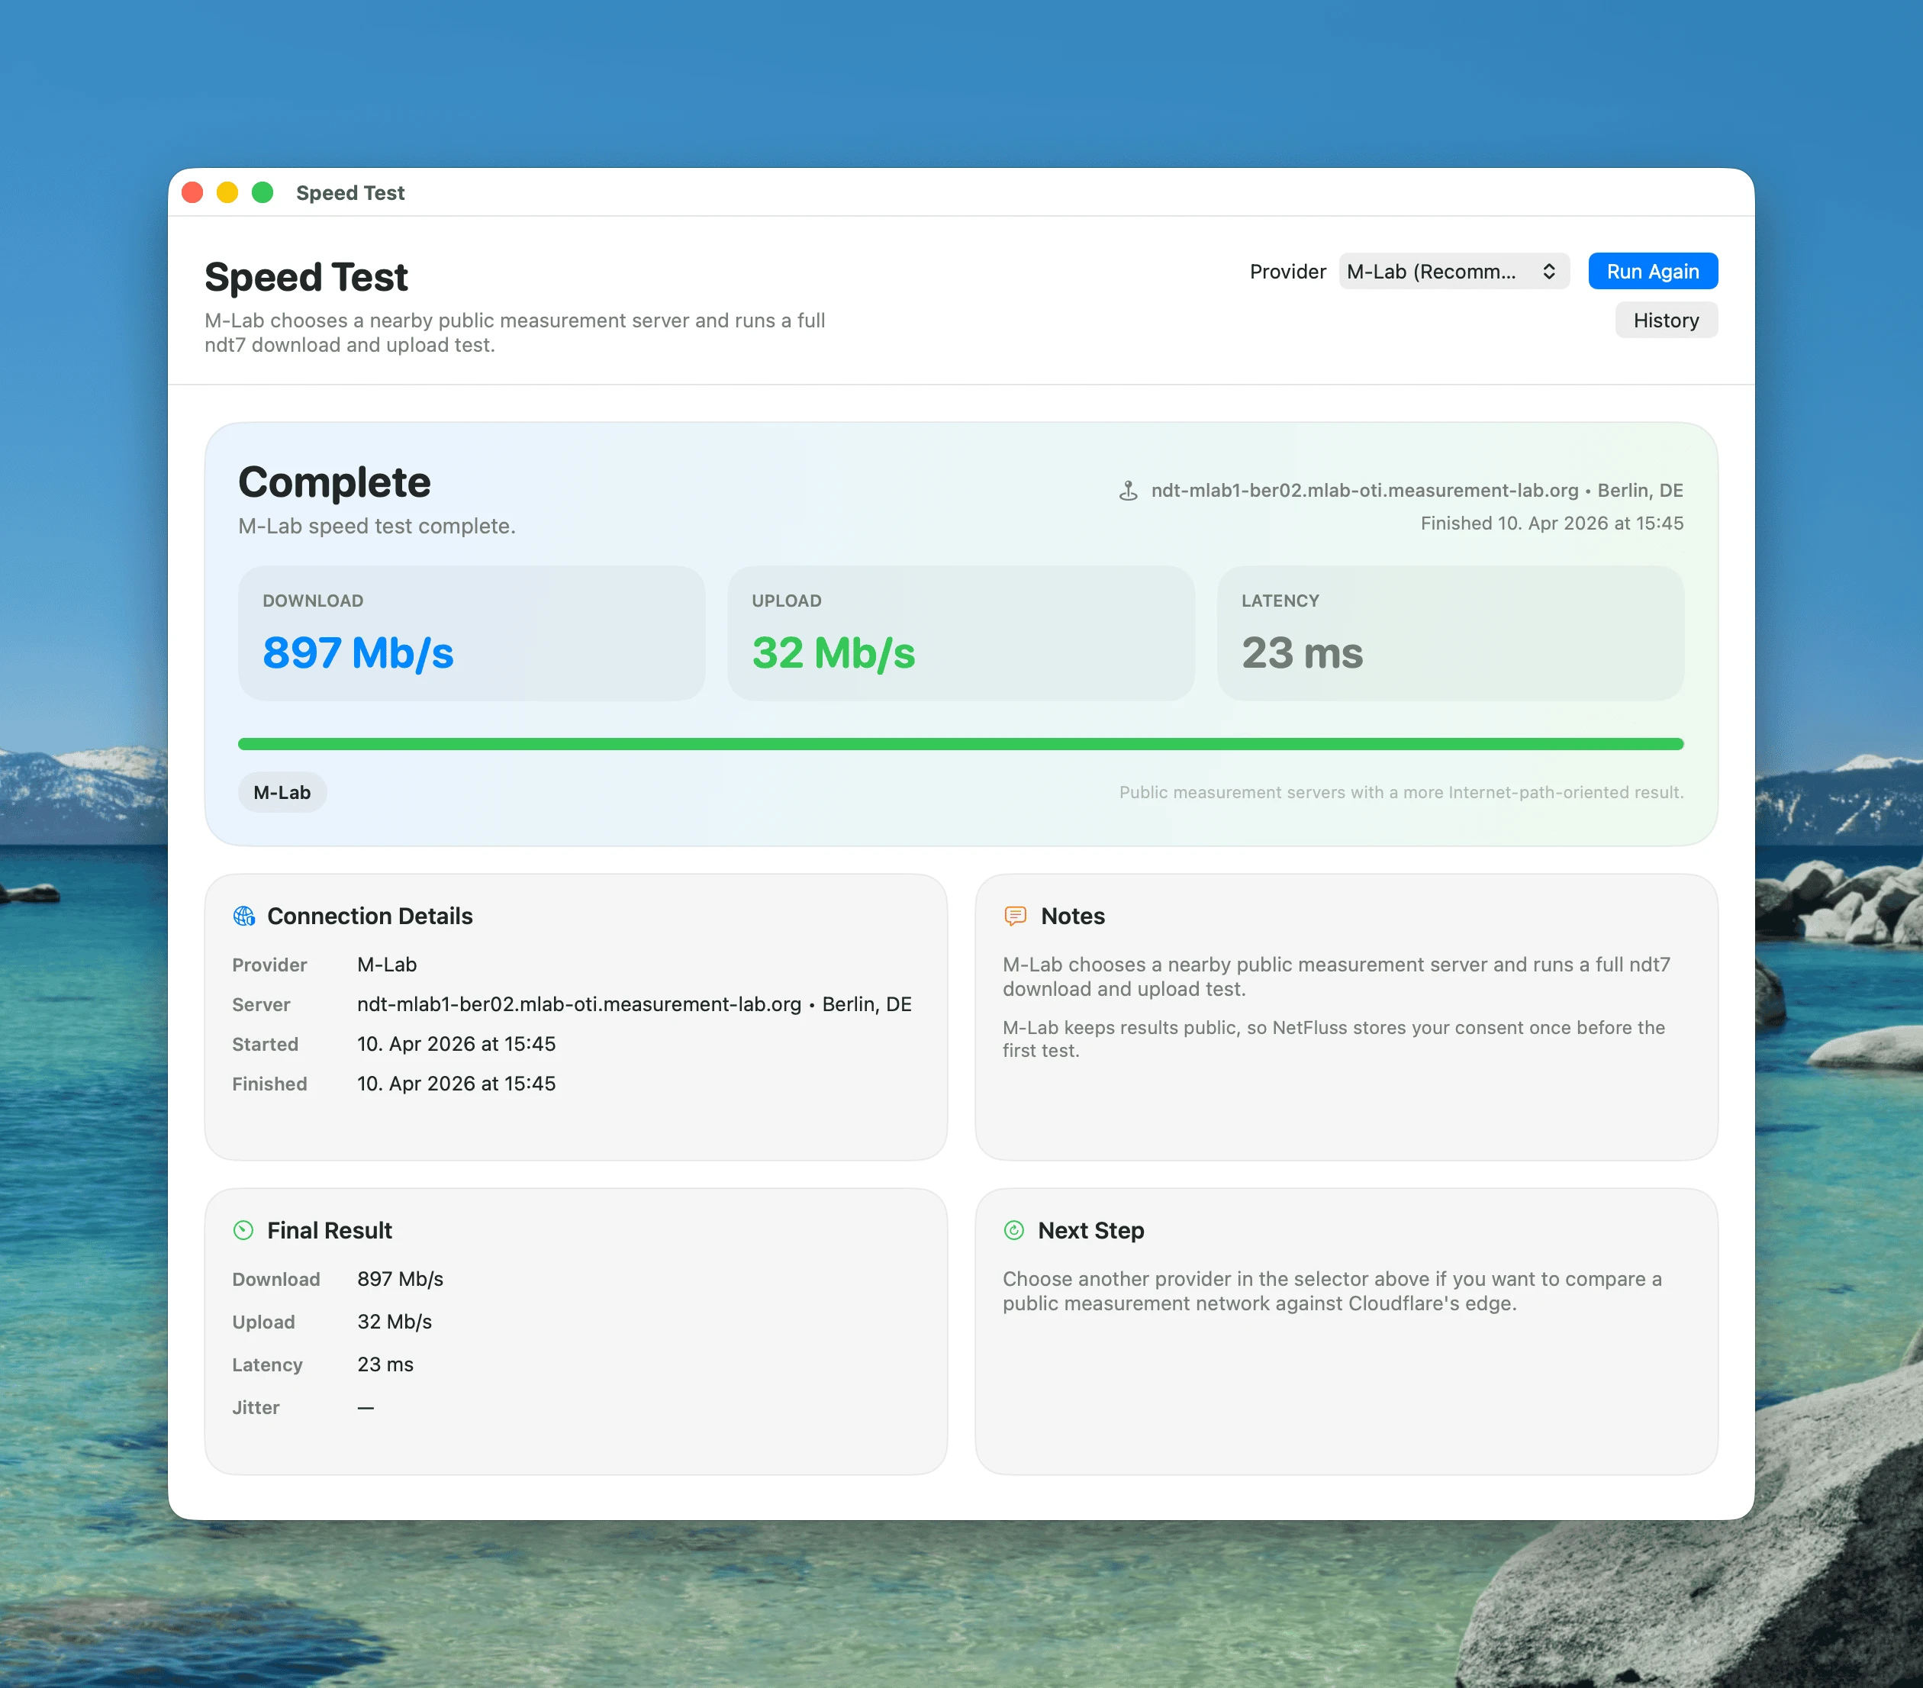The image size is (1923, 1688).
Task: Click the stepper arrows on the Provider selector
Action: point(1550,271)
